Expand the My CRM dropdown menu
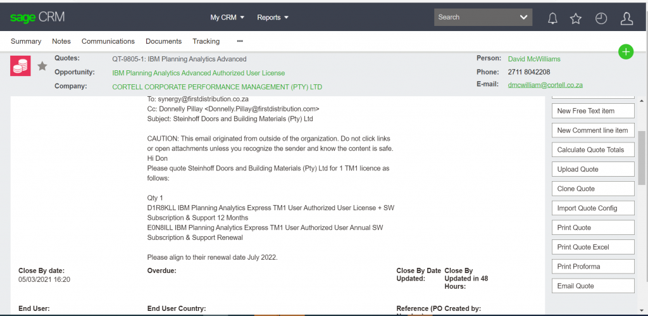This screenshot has width=648, height=316. [x=227, y=18]
